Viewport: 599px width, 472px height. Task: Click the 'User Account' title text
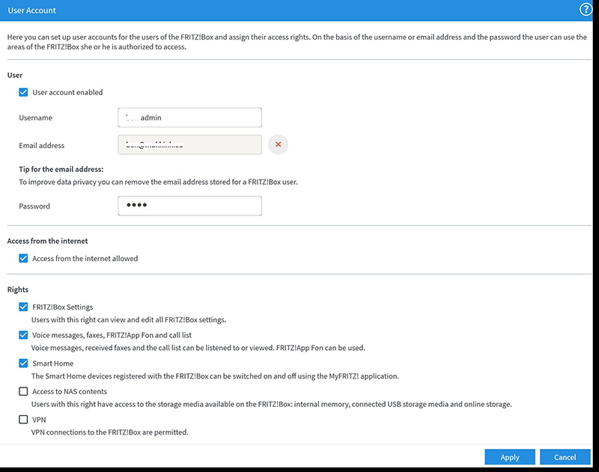[31, 10]
